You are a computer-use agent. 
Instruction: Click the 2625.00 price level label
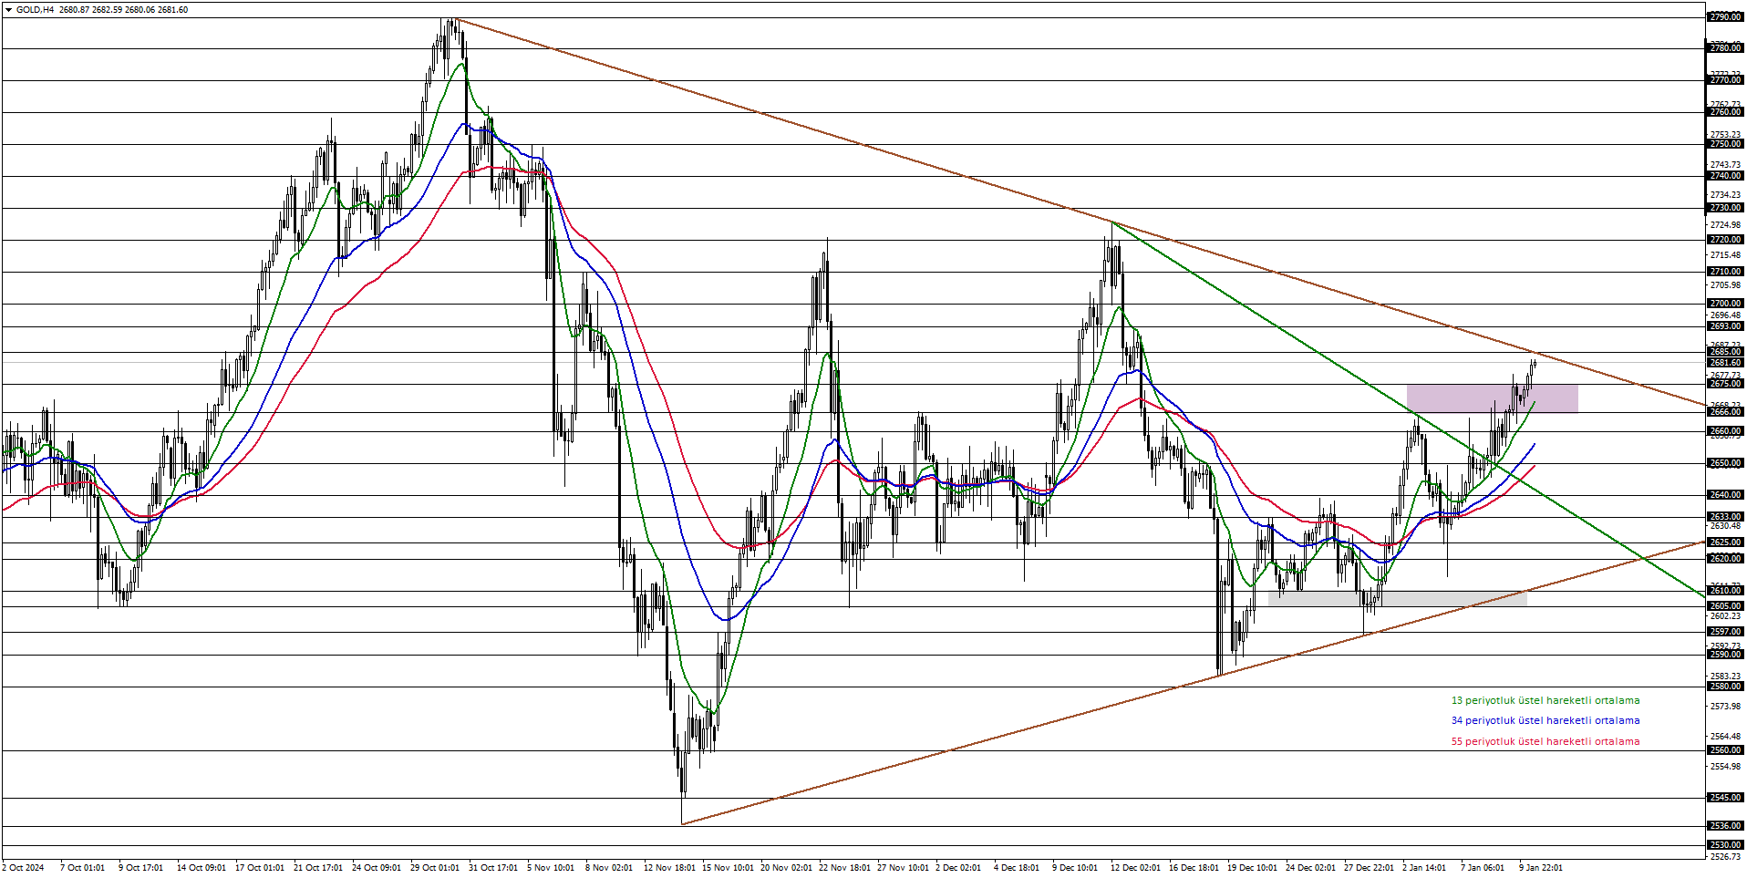tap(1725, 542)
